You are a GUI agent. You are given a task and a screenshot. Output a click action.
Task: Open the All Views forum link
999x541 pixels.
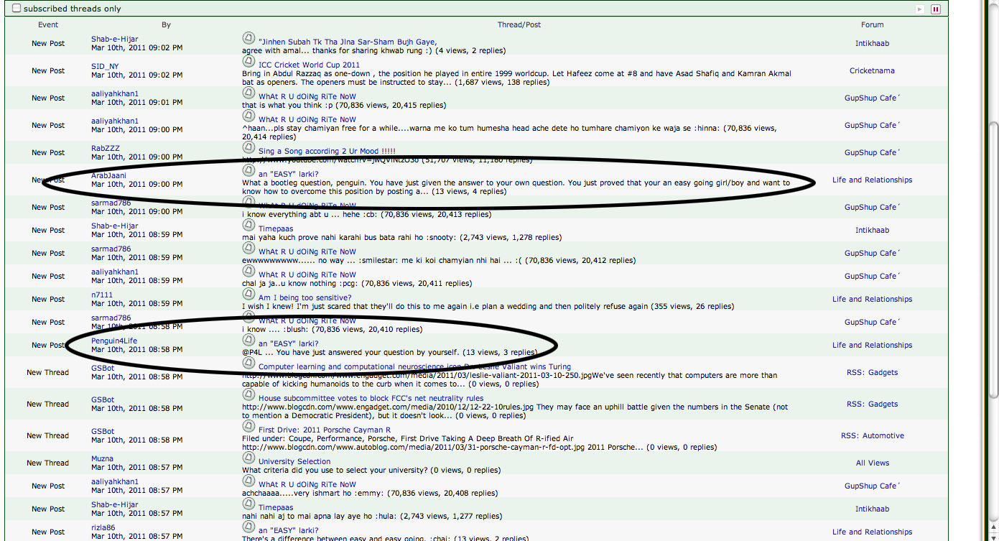pos(872,463)
